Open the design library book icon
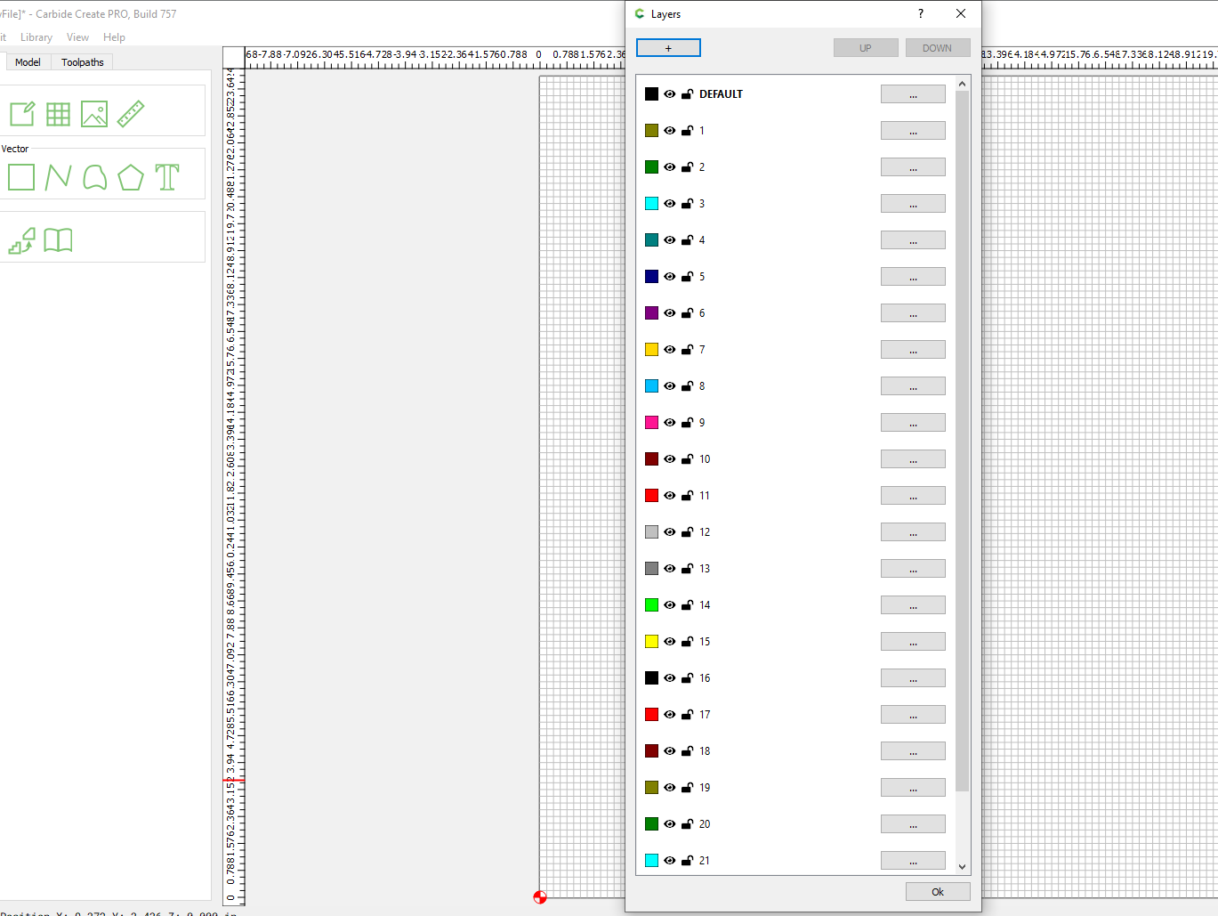 58,240
